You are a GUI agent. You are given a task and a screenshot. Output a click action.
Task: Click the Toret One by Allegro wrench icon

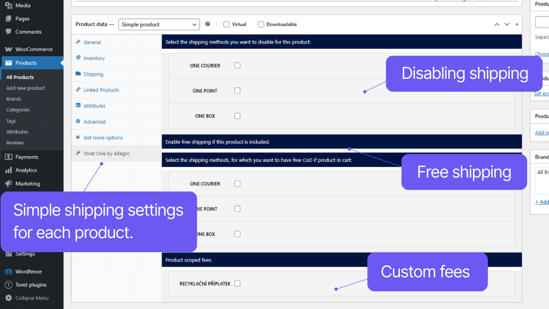(x=78, y=153)
